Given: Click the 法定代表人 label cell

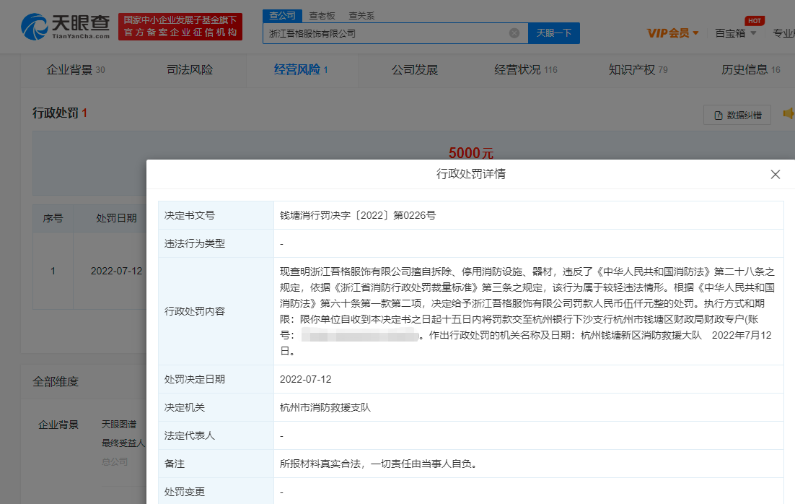Looking at the screenshot, I should (216, 435).
